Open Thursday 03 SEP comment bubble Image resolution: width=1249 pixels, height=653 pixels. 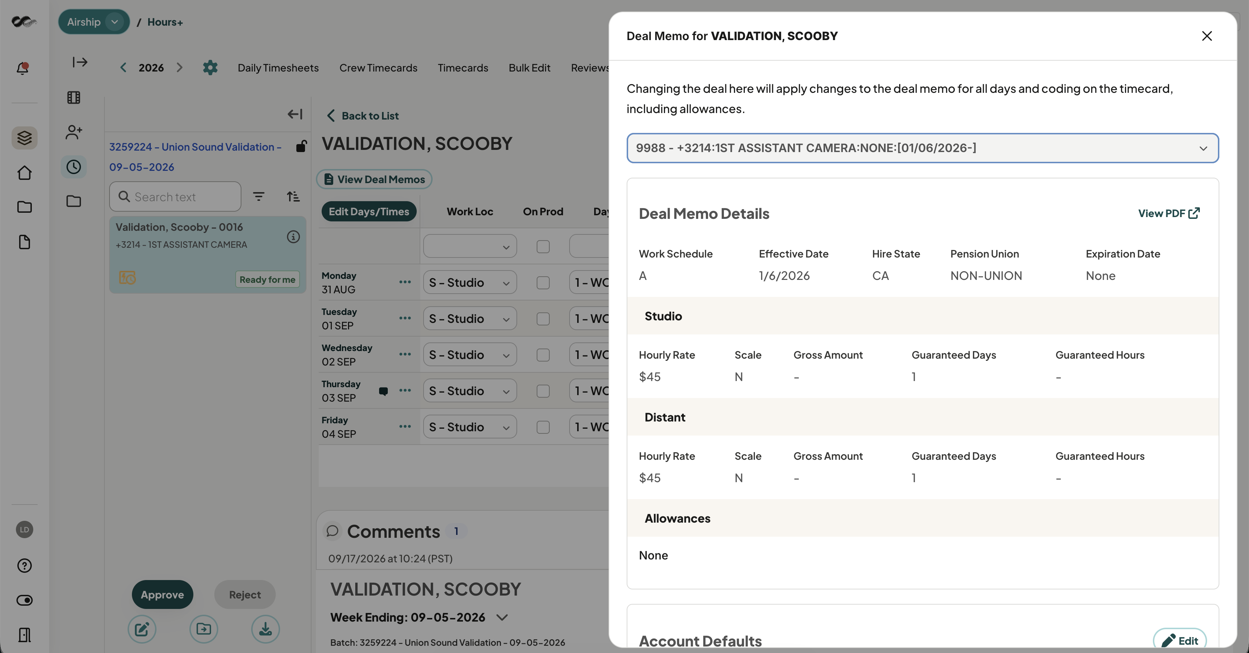[383, 391]
